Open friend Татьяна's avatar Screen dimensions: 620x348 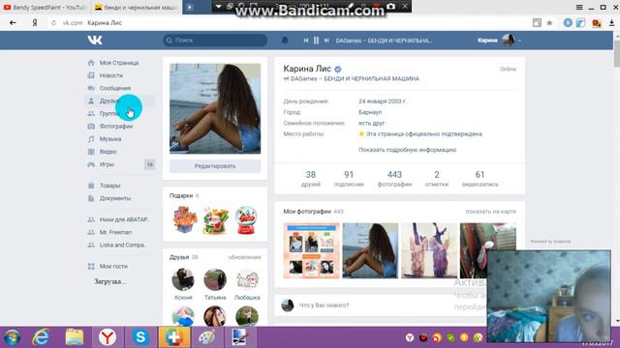[x=215, y=279]
